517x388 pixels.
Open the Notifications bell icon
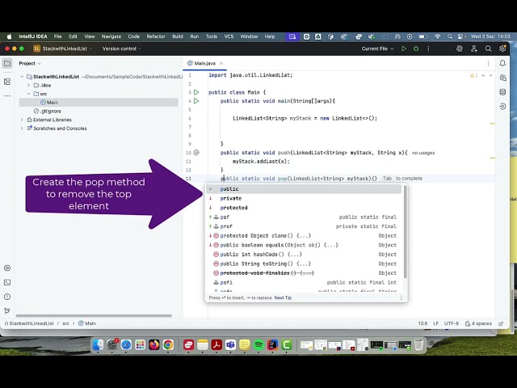coord(502,63)
